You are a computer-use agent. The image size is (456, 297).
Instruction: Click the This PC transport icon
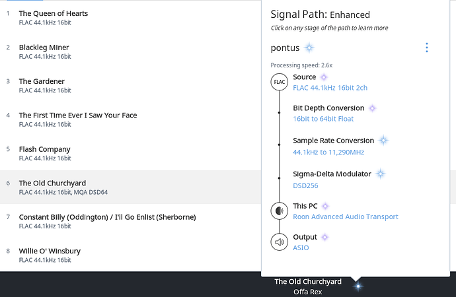[x=279, y=211]
